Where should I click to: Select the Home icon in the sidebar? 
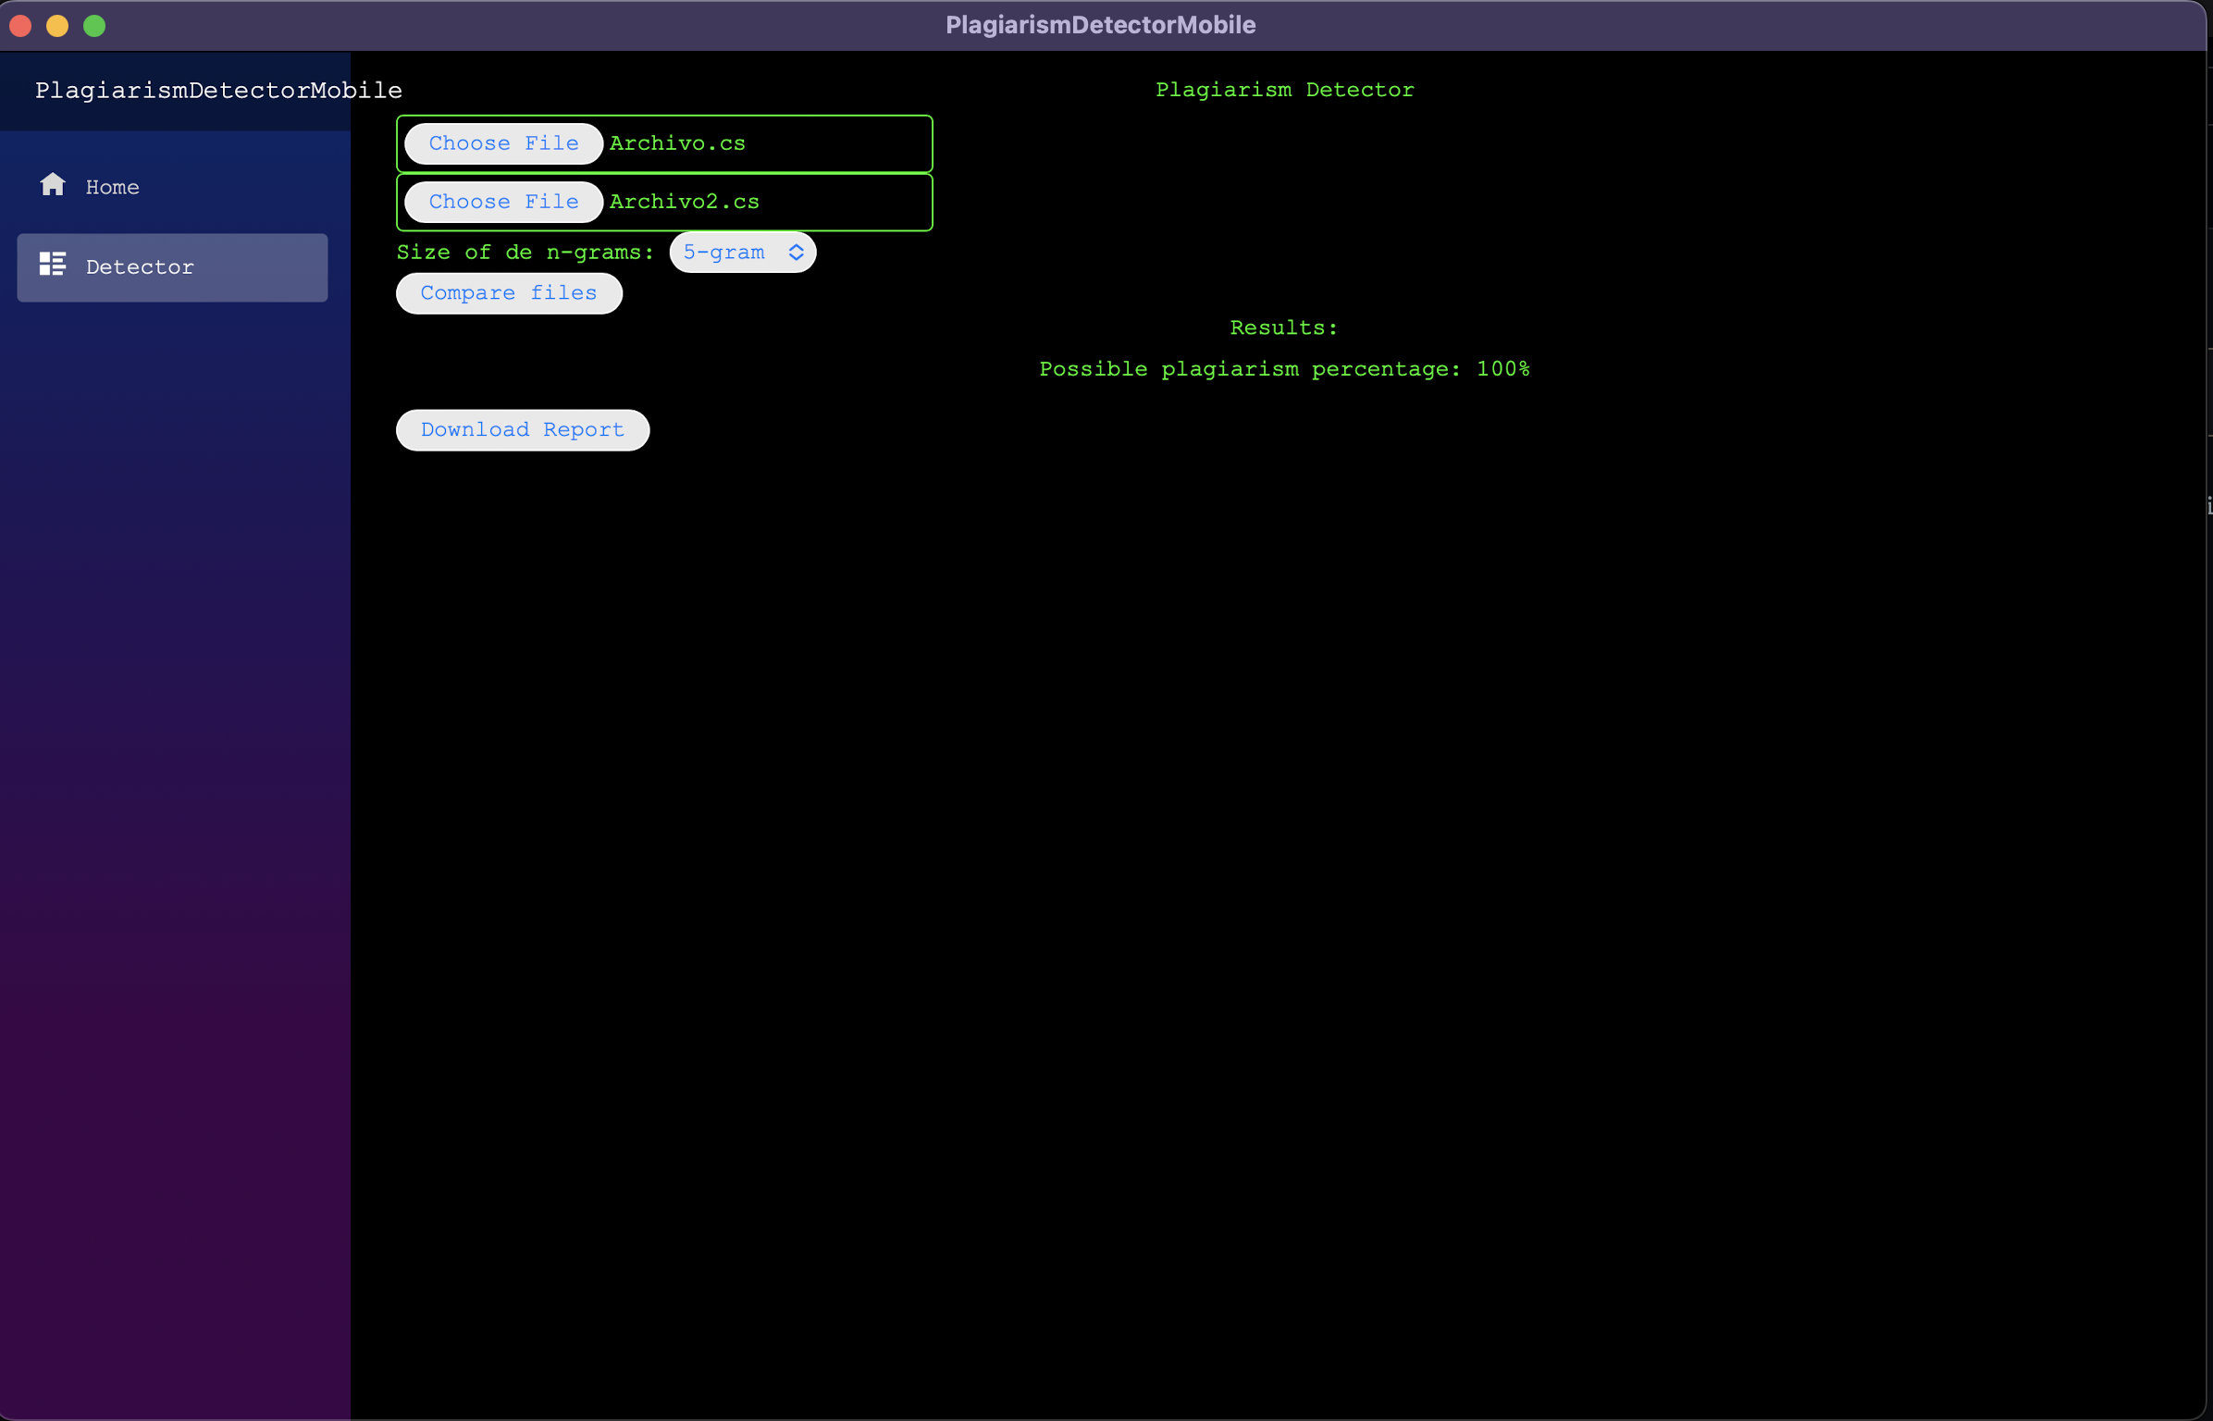53,185
